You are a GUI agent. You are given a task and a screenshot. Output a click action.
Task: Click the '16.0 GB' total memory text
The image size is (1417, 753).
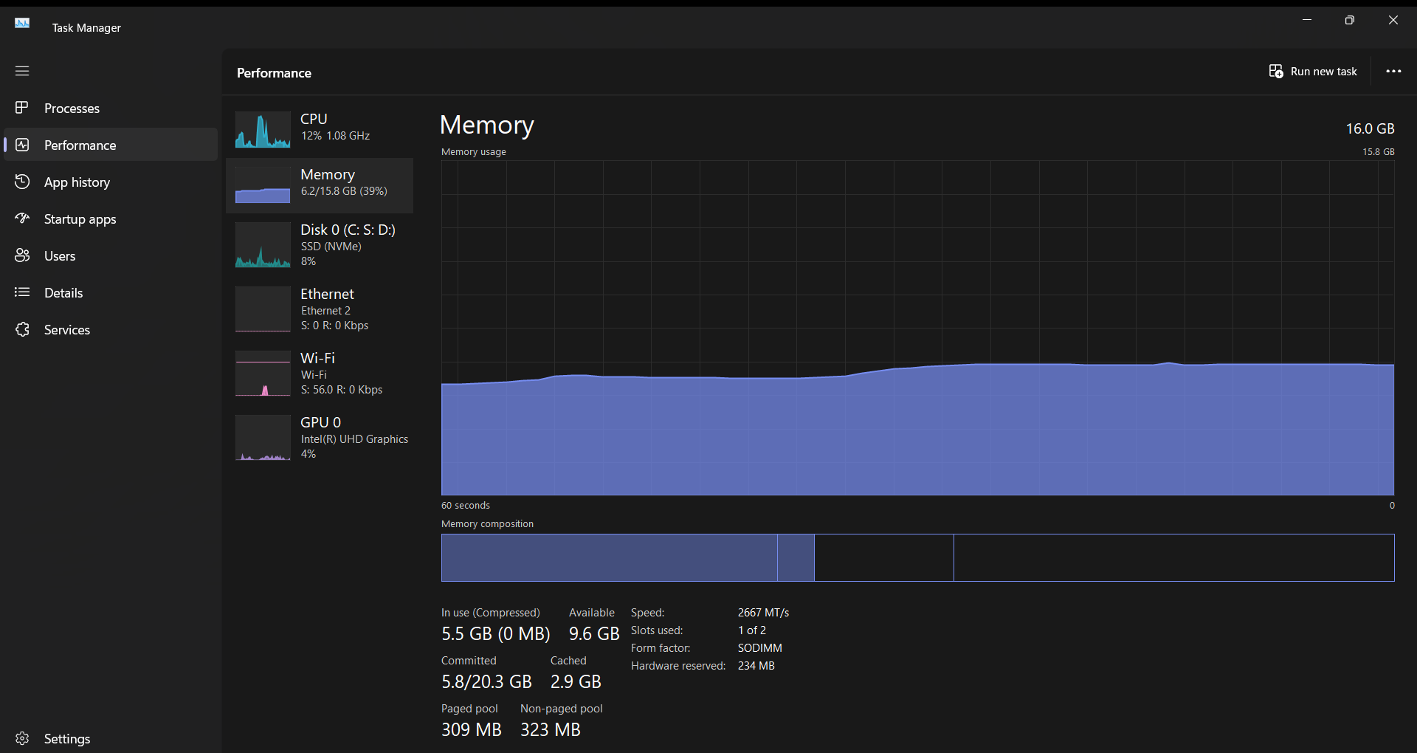(x=1370, y=128)
